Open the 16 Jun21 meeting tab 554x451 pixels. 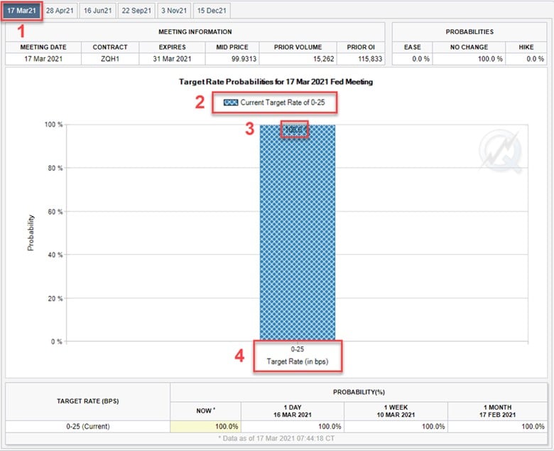coord(97,11)
